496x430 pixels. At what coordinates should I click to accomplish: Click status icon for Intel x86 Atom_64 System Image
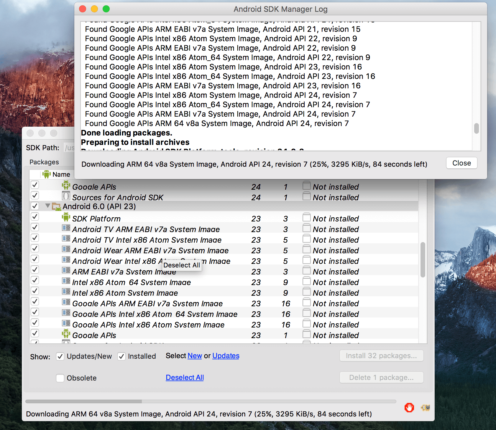307,281
